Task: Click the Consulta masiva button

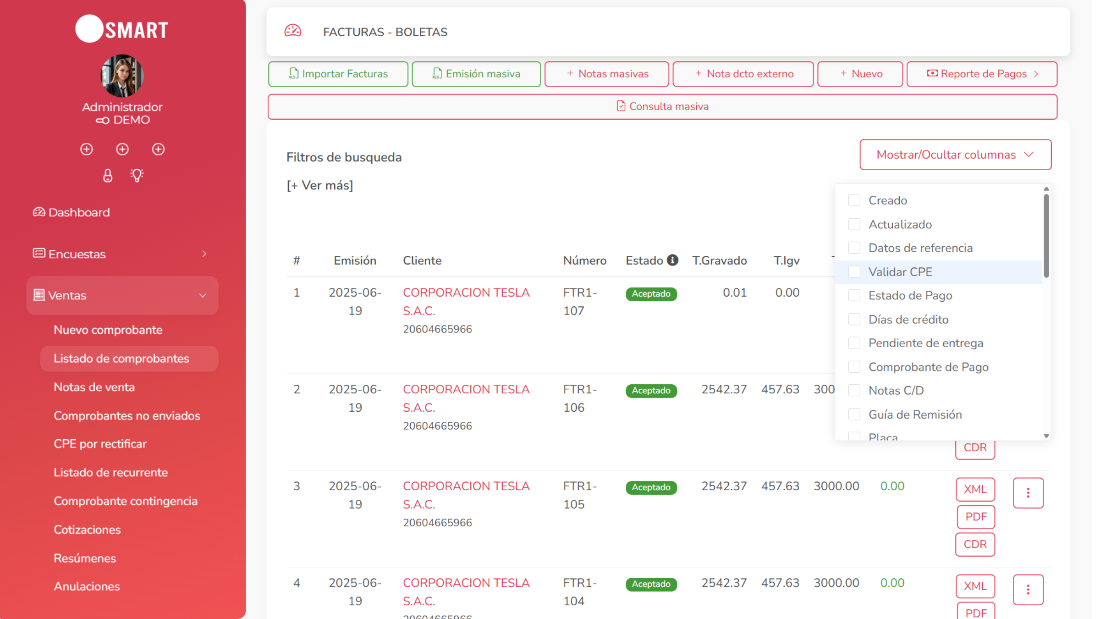Action: point(662,106)
